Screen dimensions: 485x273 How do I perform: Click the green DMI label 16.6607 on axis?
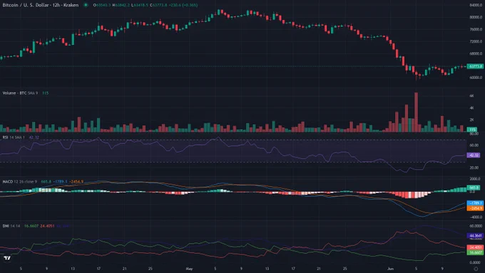point(475,252)
